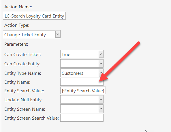Expand the Entity Type Name dropdown arrow
The image size is (171, 132).
click(x=101, y=73)
